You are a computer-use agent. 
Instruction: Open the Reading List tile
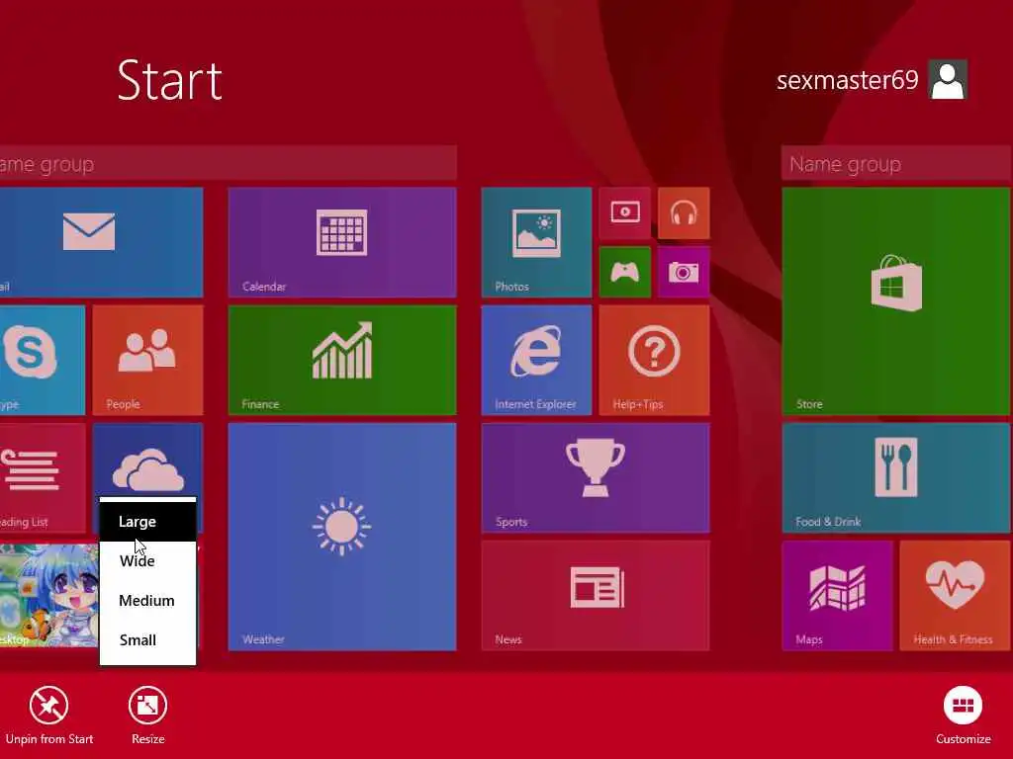[43, 478]
